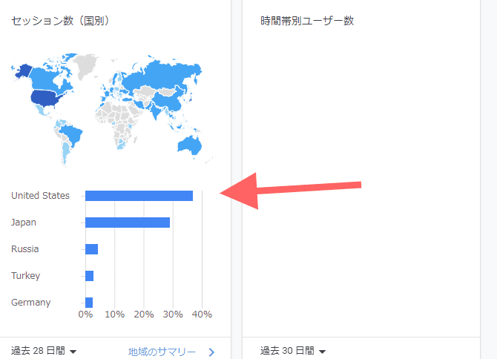Click the 時間帯別ユーザー数 card title

click(307, 21)
